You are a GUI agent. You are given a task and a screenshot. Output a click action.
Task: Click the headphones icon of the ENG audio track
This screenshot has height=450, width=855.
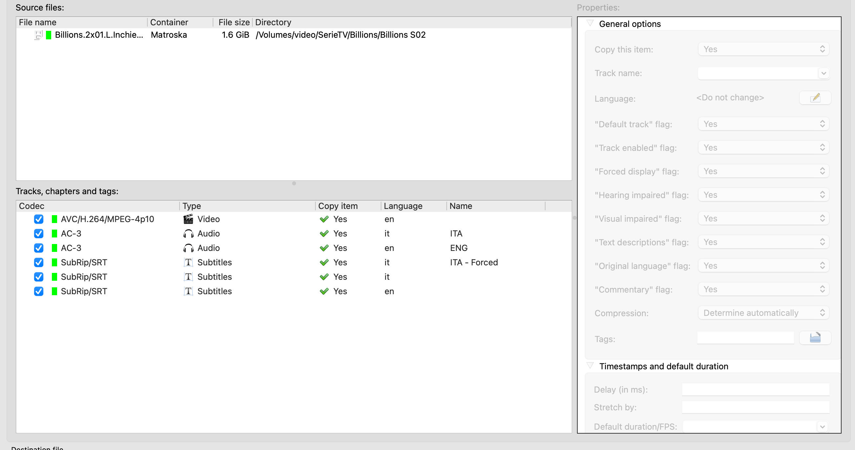pyautogui.click(x=188, y=248)
